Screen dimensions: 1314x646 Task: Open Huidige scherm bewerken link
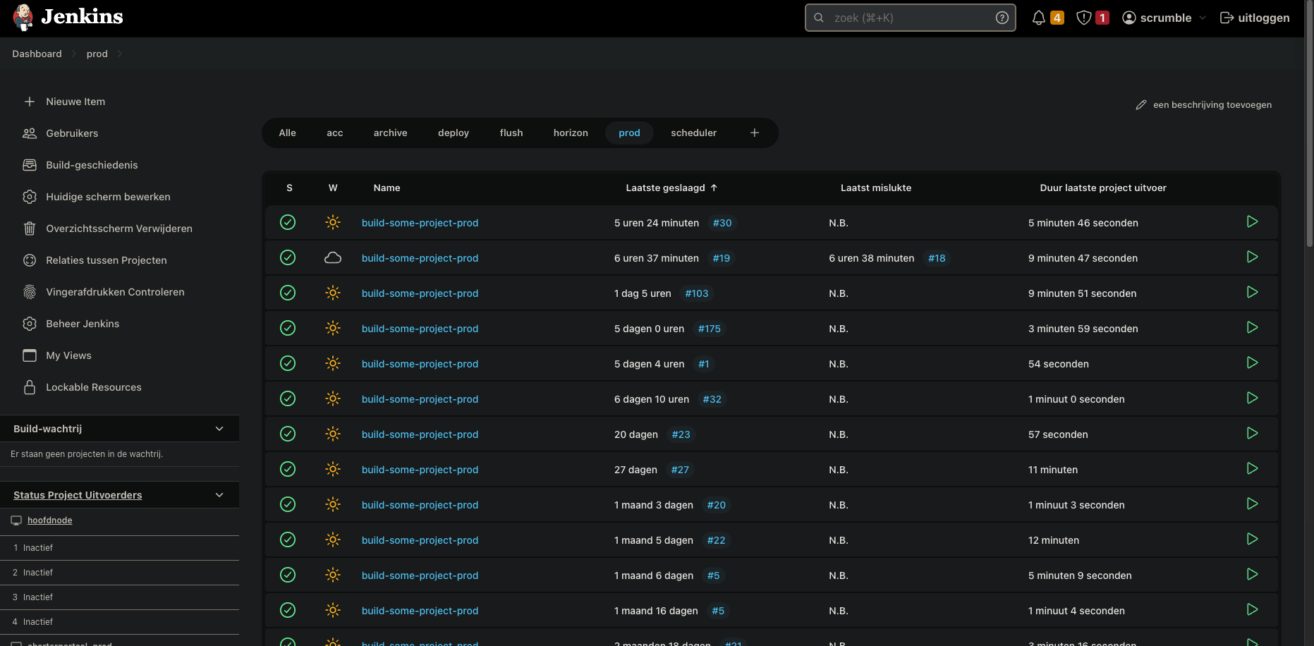108,197
